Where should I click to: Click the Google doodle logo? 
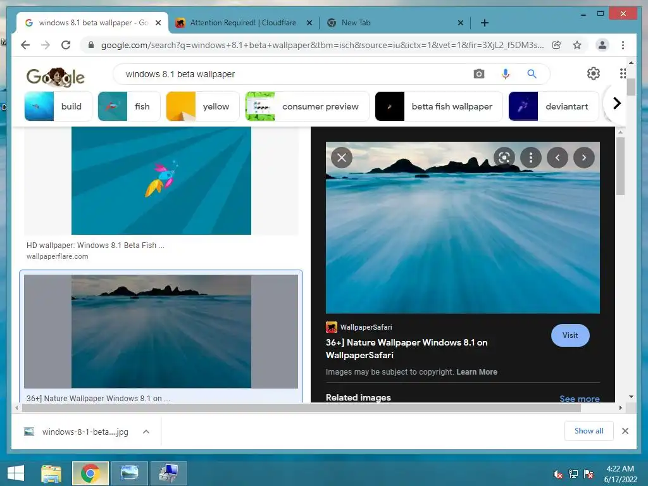click(56, 77)
